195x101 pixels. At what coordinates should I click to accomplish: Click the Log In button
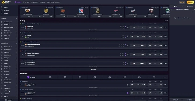(x=182, y=2)
